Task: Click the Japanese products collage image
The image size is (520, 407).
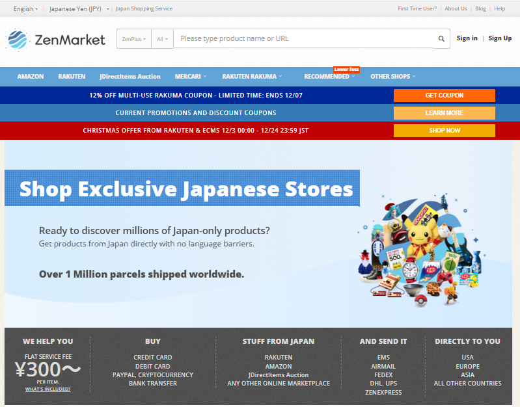Action: [421, 250]
